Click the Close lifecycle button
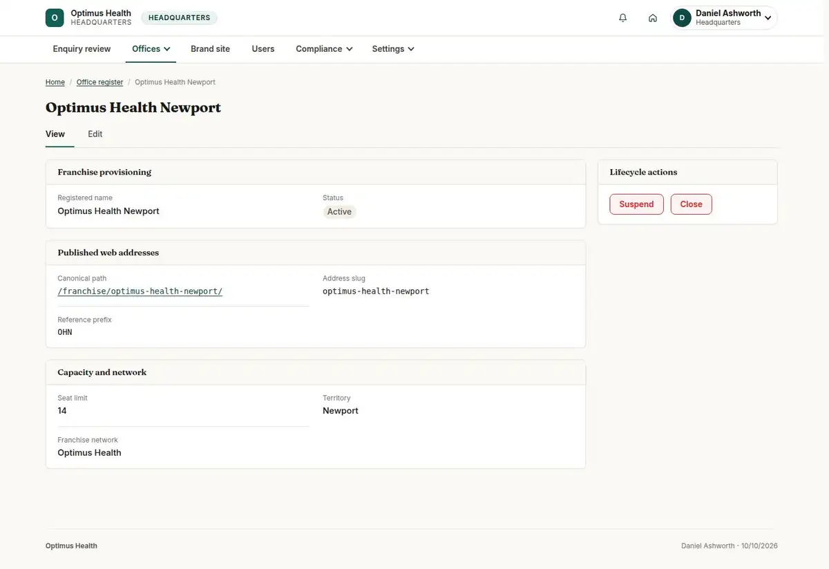 [691, 204]
